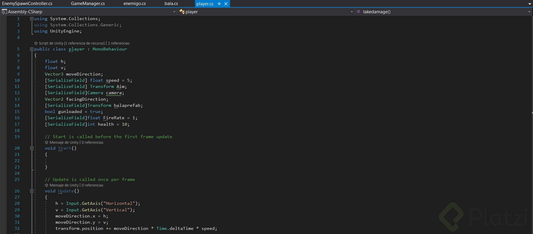Show the open documents list arrow
Image resolution: width=533 pixels, height=234 pixels.
(x=529, y=4)
